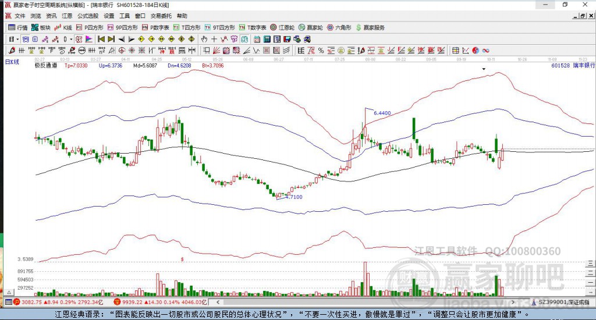This screenshot has width=596, height=320.
Task: Open the 江恩 menu
Action: (x=67, y=16)
